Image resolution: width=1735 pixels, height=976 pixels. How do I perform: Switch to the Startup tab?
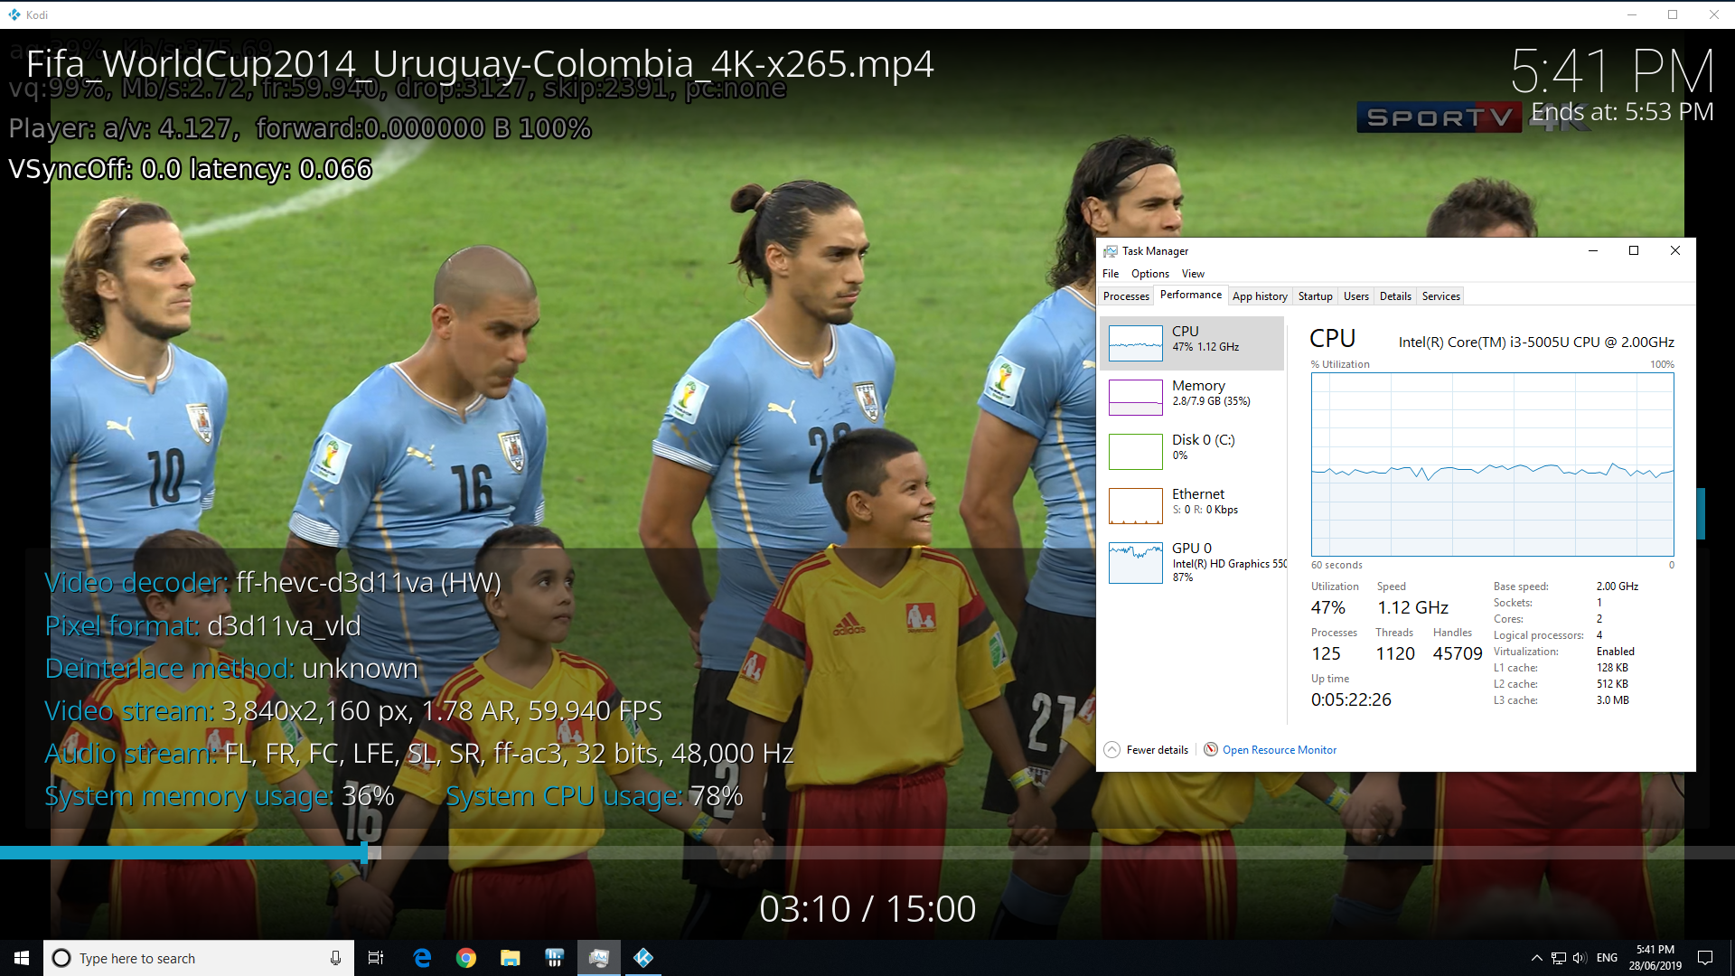(x=1315, y=296)
